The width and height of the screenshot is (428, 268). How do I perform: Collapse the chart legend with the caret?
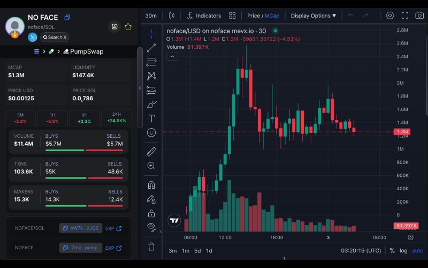pos(172,57)
